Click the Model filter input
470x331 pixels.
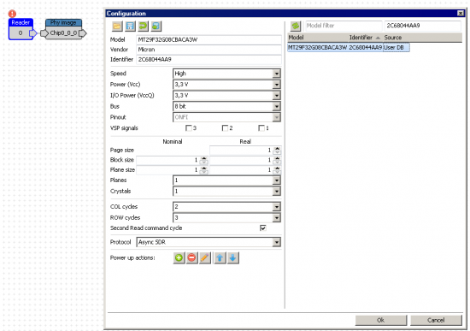344,26
